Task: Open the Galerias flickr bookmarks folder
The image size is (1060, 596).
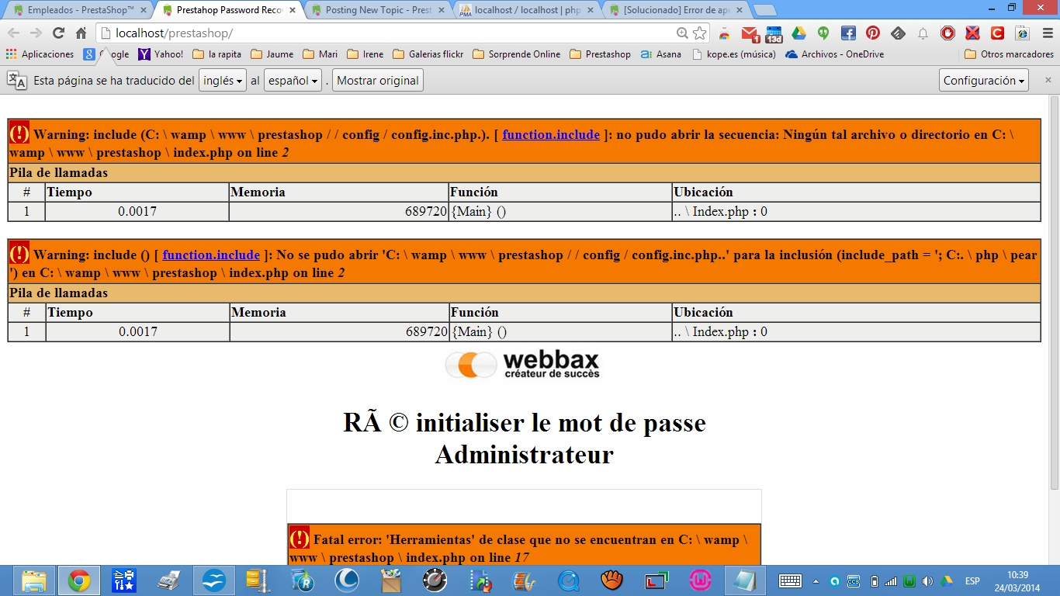Action: 428,54
